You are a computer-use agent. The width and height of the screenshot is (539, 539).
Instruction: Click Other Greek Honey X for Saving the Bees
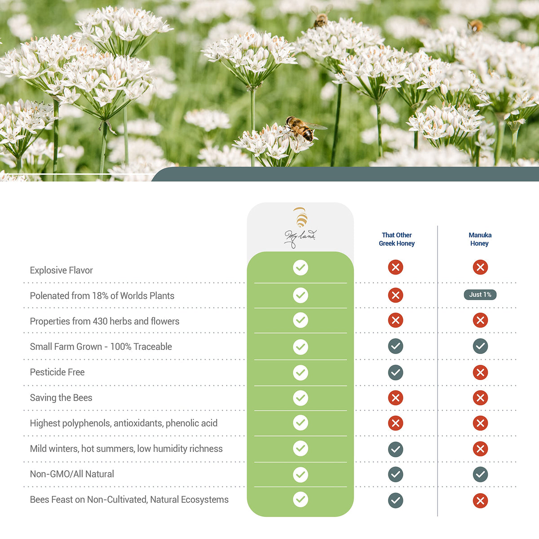coord(395,398)
